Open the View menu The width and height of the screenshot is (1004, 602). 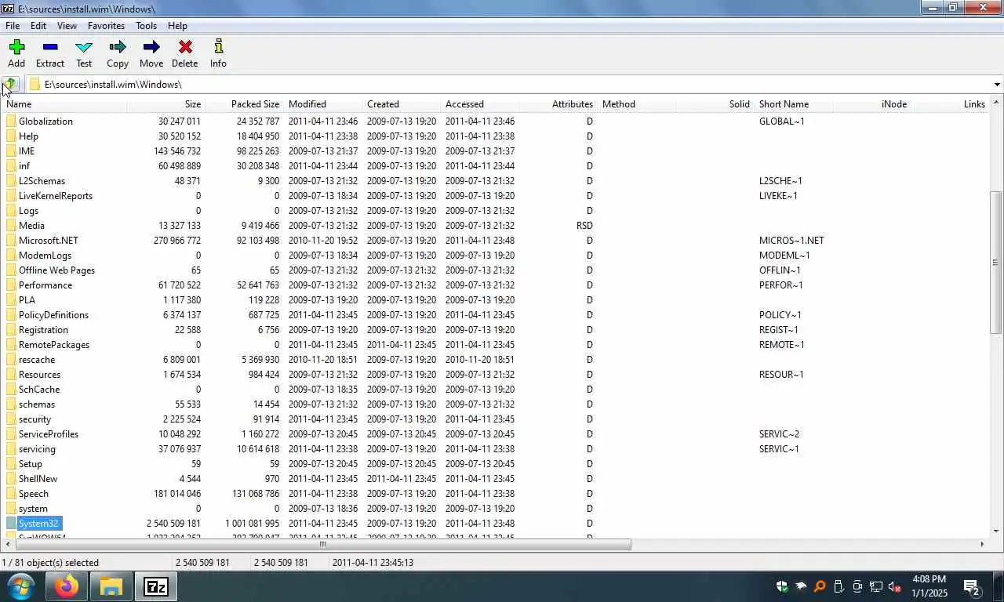[x=67, y=26]
